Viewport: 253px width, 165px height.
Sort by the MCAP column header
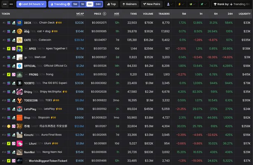click(x=80, y=14)
